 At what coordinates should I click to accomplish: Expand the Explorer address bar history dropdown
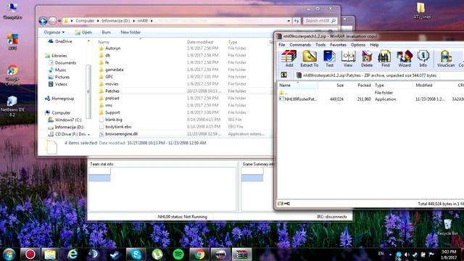pyautogui.click(x=289, y=21)
